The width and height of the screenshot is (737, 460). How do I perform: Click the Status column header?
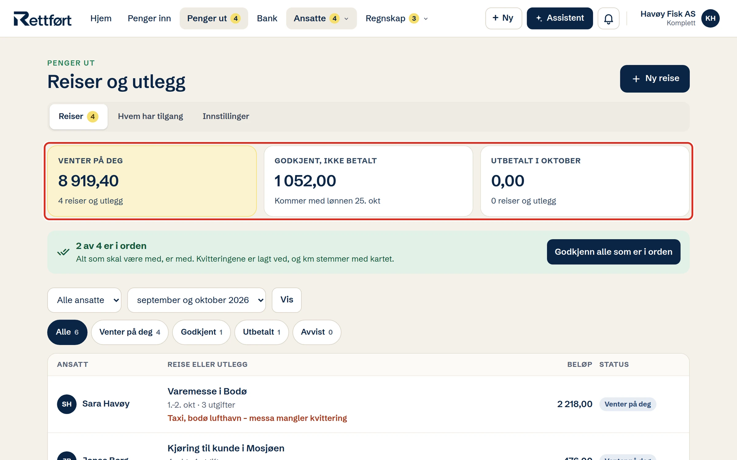(x=614, y=364)
